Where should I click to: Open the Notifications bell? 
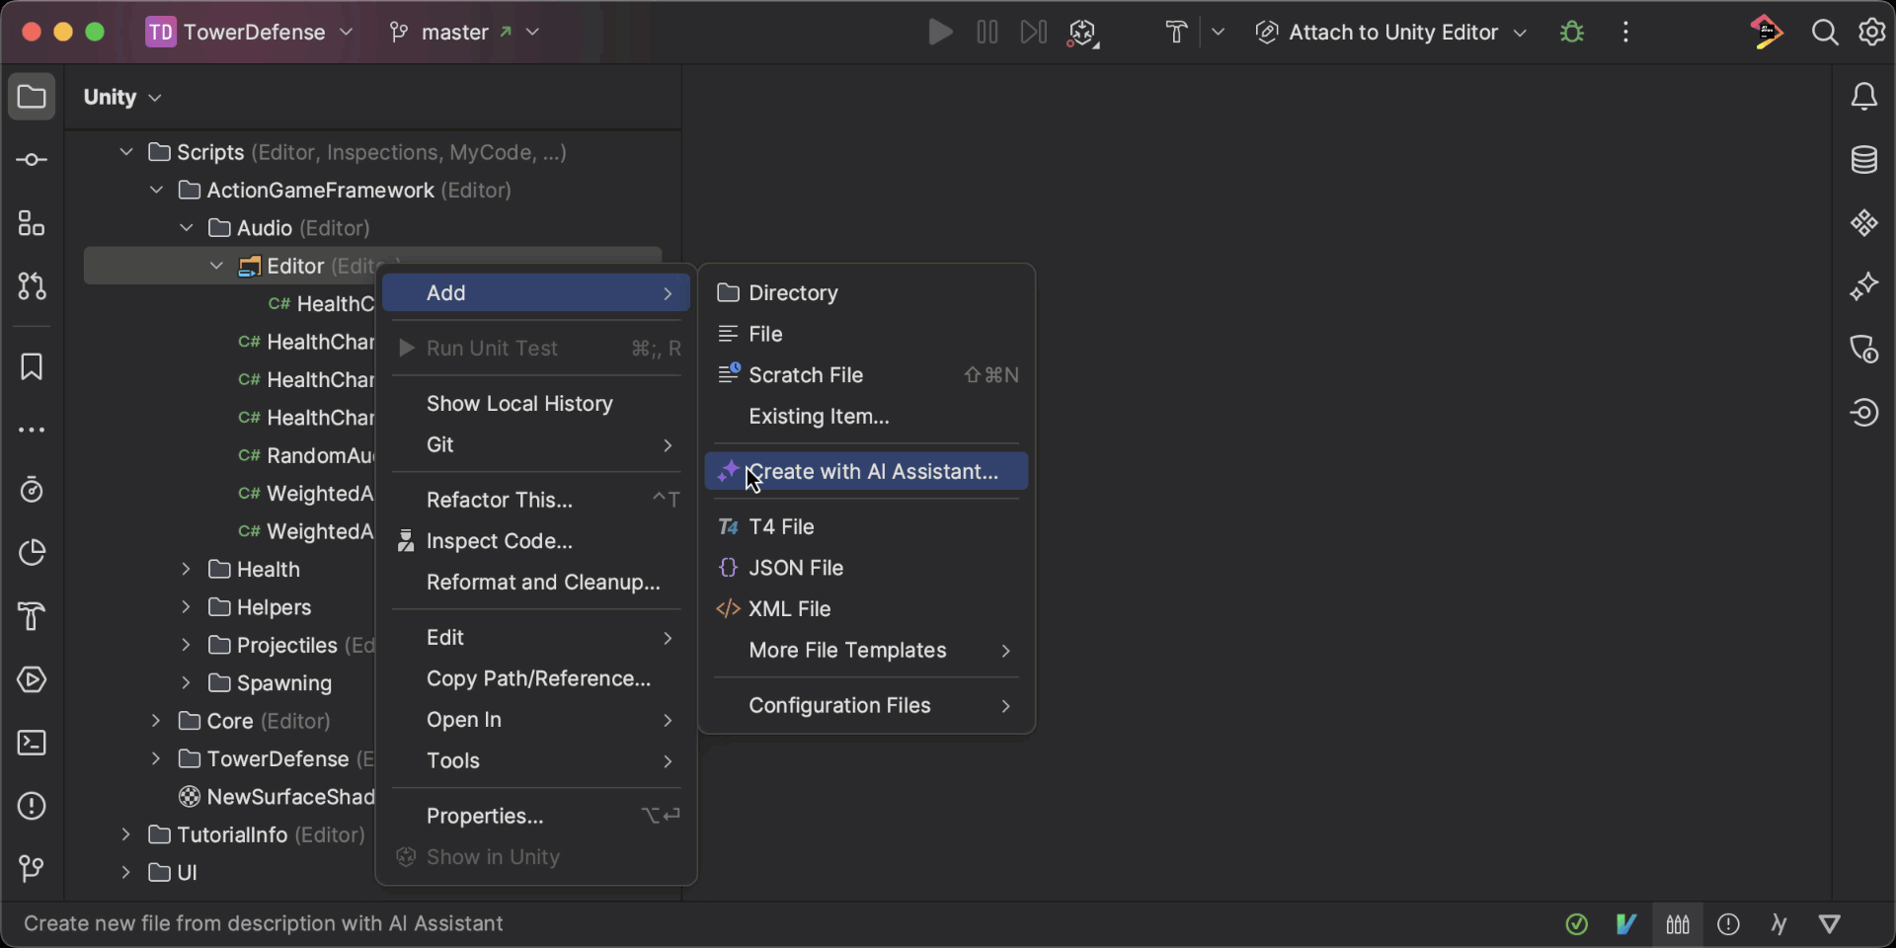click(x=1863, y=97)
